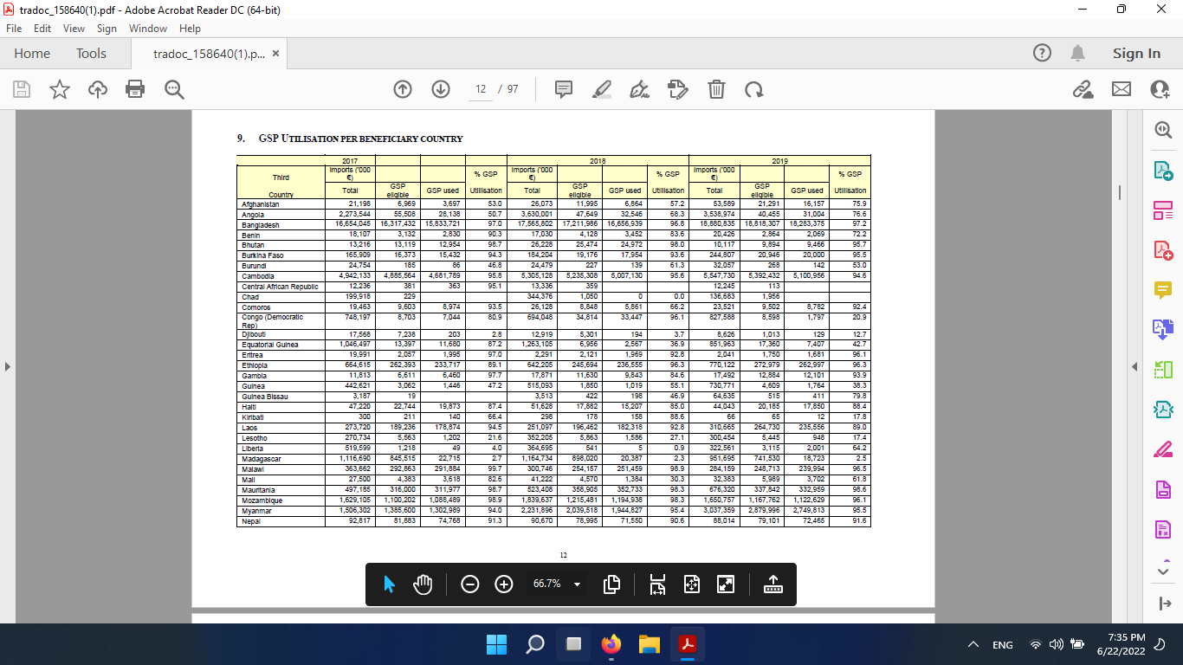Rotate the page with the circular arrow icon
This screenshot has height=665, width=1183.
click(x=754, y=89)
